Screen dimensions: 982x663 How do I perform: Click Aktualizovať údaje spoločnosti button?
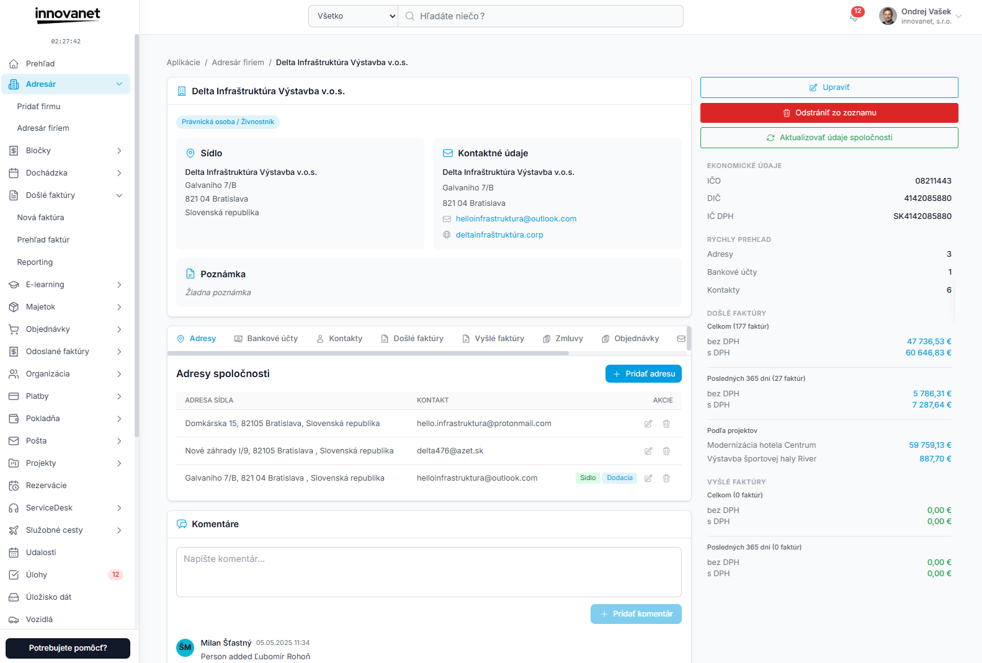[829, 138]
